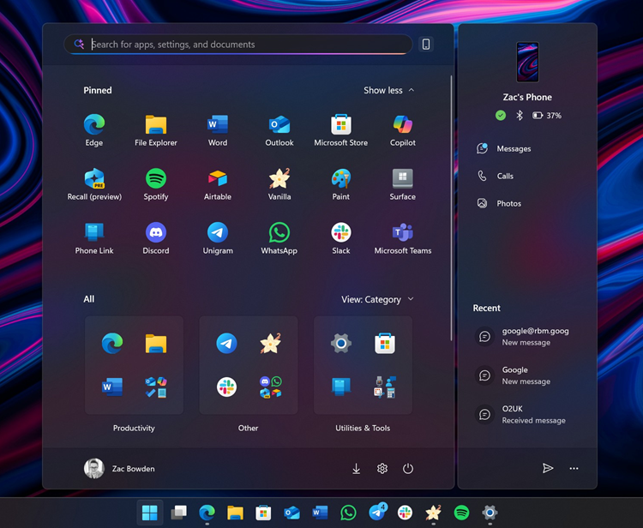
Task: Open the Productivity category folder
Action: pos(134,365)
